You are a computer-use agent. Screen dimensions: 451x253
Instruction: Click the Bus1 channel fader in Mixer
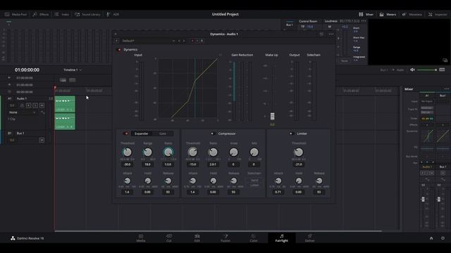(x=438, y=199)
